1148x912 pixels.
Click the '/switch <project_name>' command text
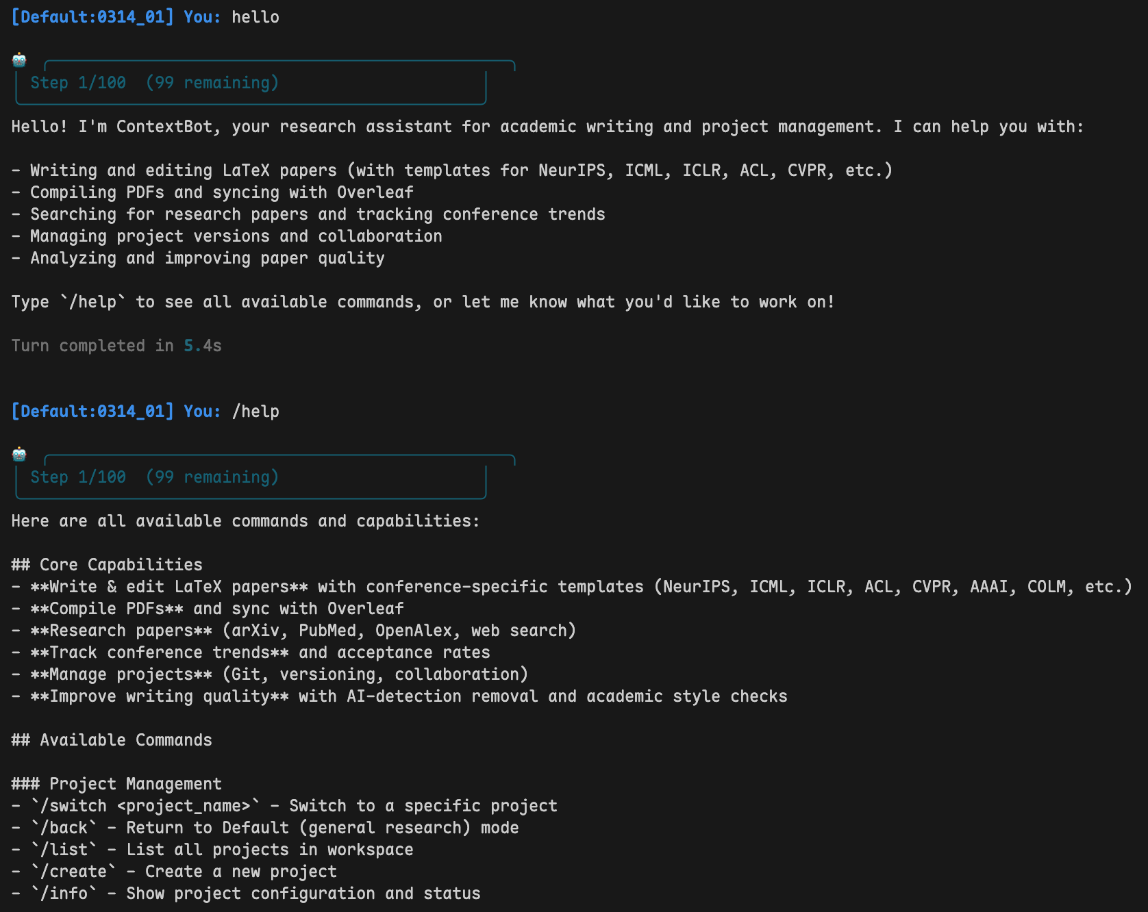click(x=145, y=806)
